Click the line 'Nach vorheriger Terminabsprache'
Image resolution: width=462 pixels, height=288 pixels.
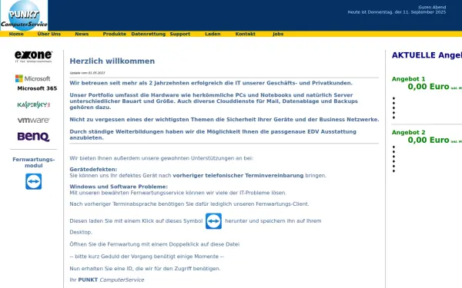click(x=189, y=204)
